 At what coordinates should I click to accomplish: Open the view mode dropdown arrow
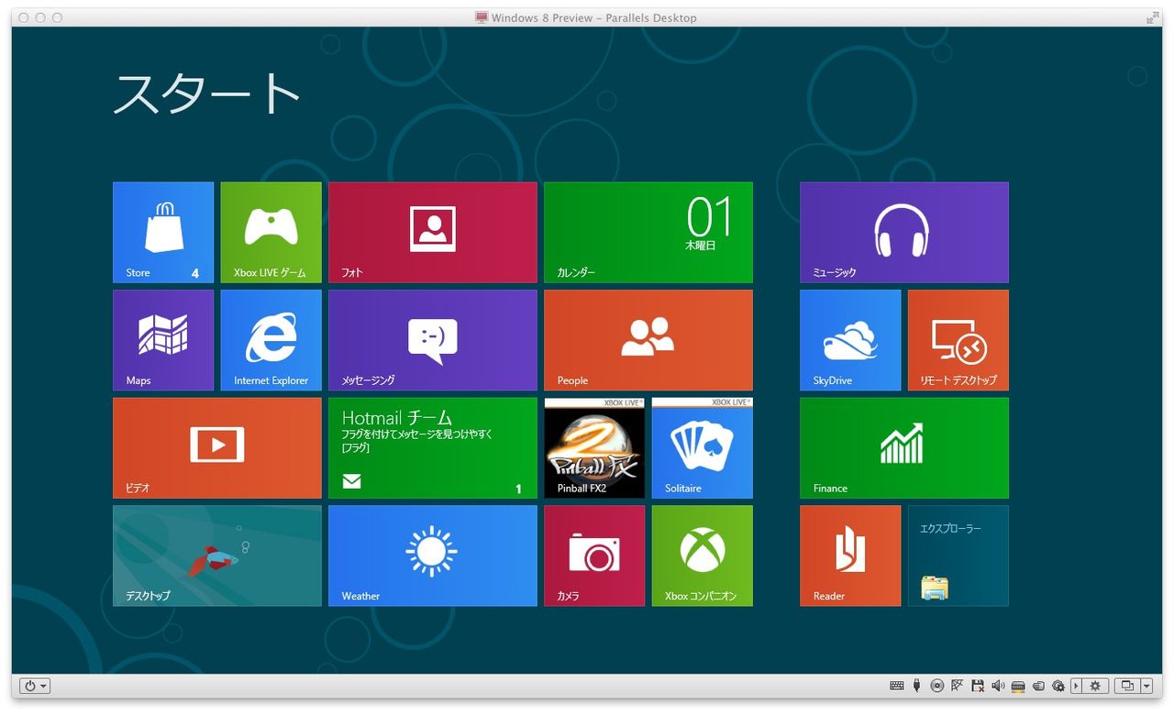click(1146, 686)
